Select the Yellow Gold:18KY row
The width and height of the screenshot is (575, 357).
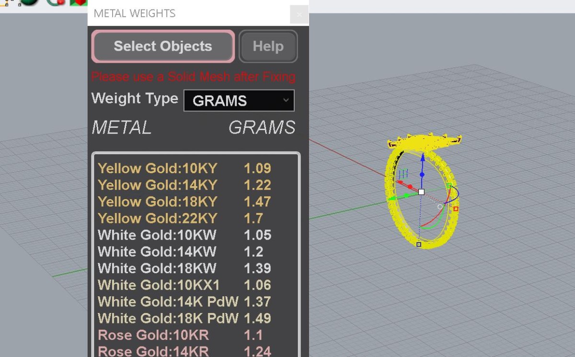point(184,201)
